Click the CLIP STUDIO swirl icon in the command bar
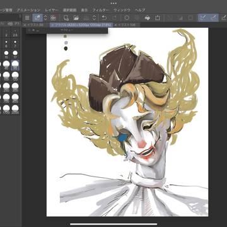Image resolution: width=227 pixels, height=227 pixels. (x=54, y=18)
